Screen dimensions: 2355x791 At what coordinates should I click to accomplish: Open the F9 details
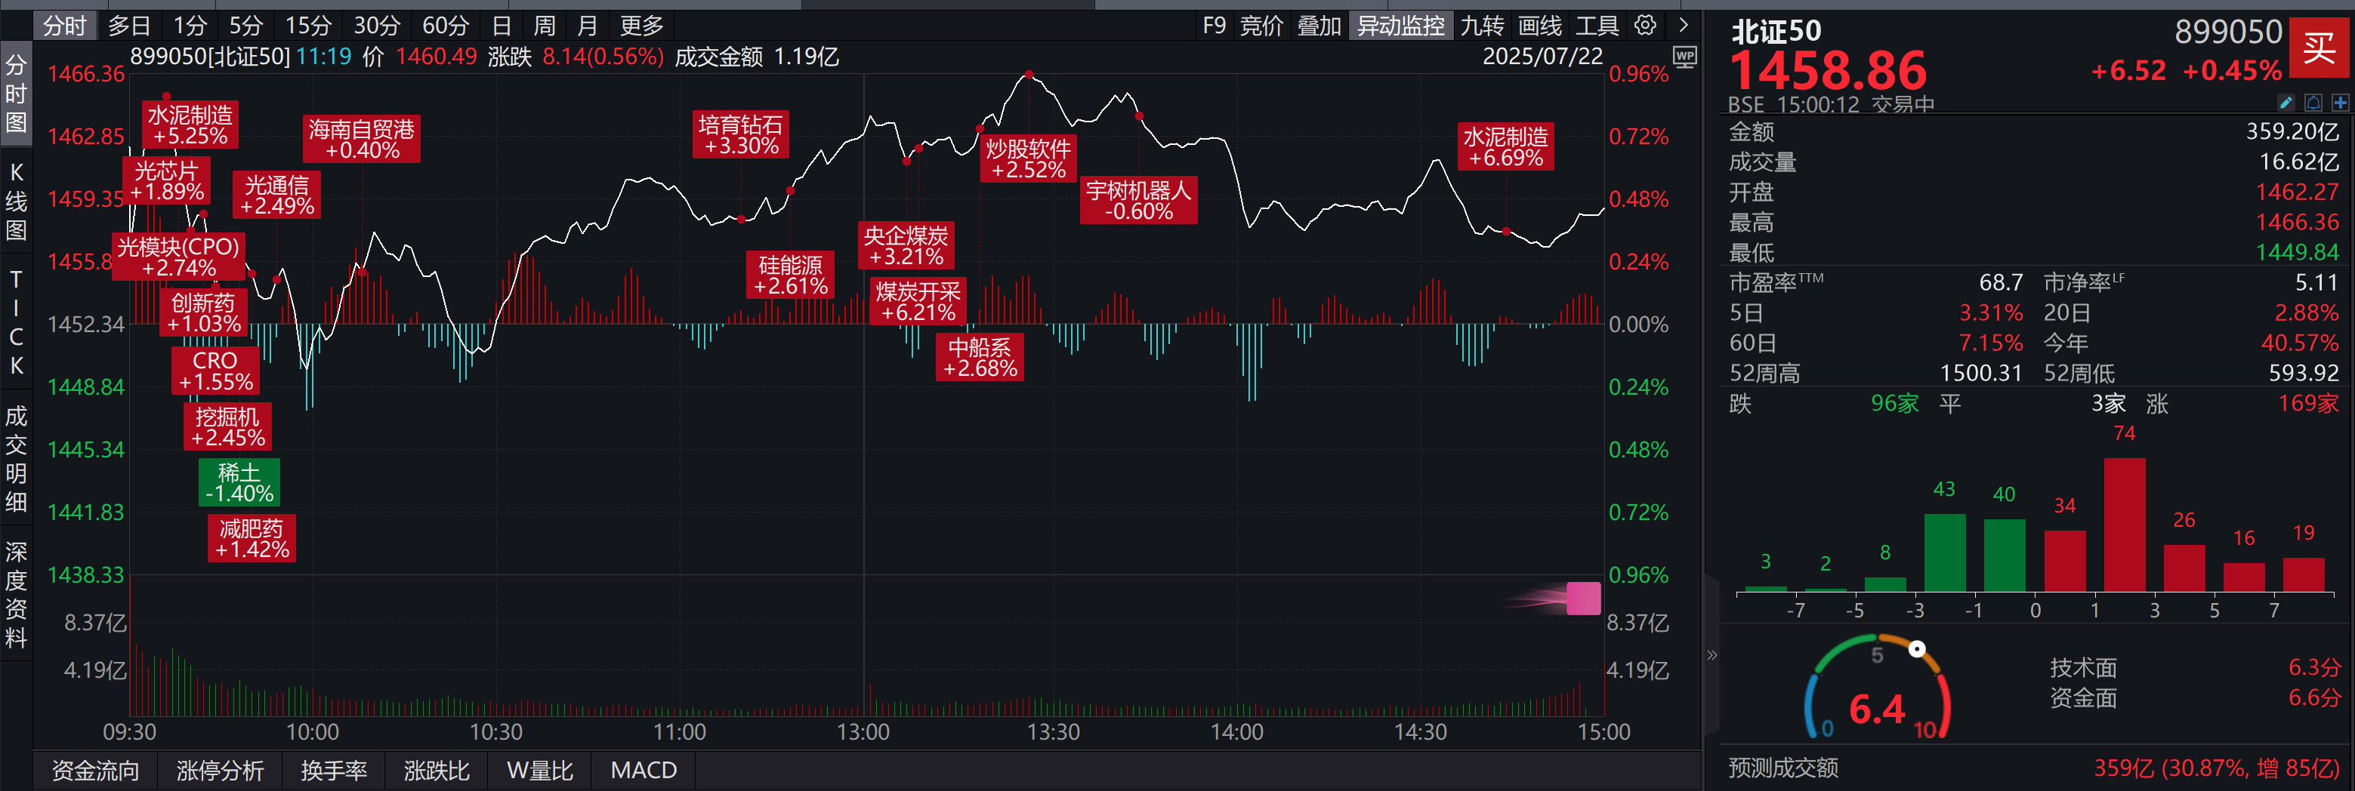[x=1214, y=26]
